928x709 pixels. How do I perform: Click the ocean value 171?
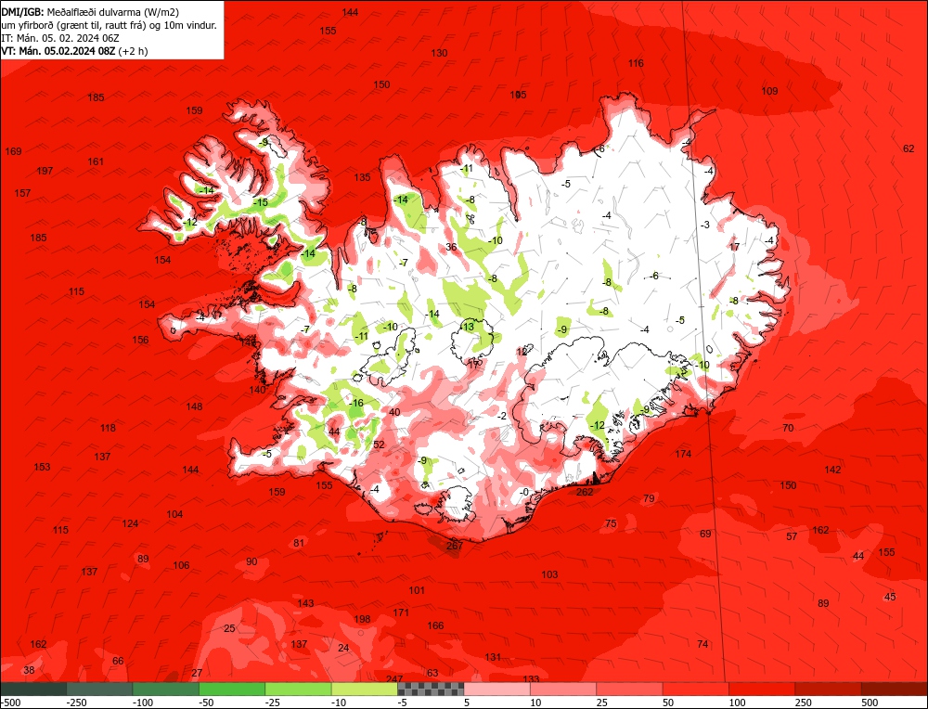401,612
